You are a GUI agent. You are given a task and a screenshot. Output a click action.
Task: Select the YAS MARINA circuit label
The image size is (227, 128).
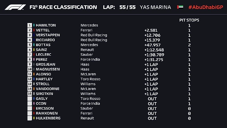[155, 7]
